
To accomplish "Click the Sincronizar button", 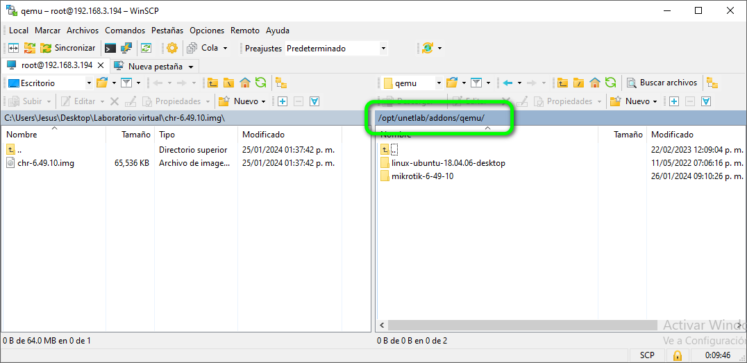I will coord(67,48).
